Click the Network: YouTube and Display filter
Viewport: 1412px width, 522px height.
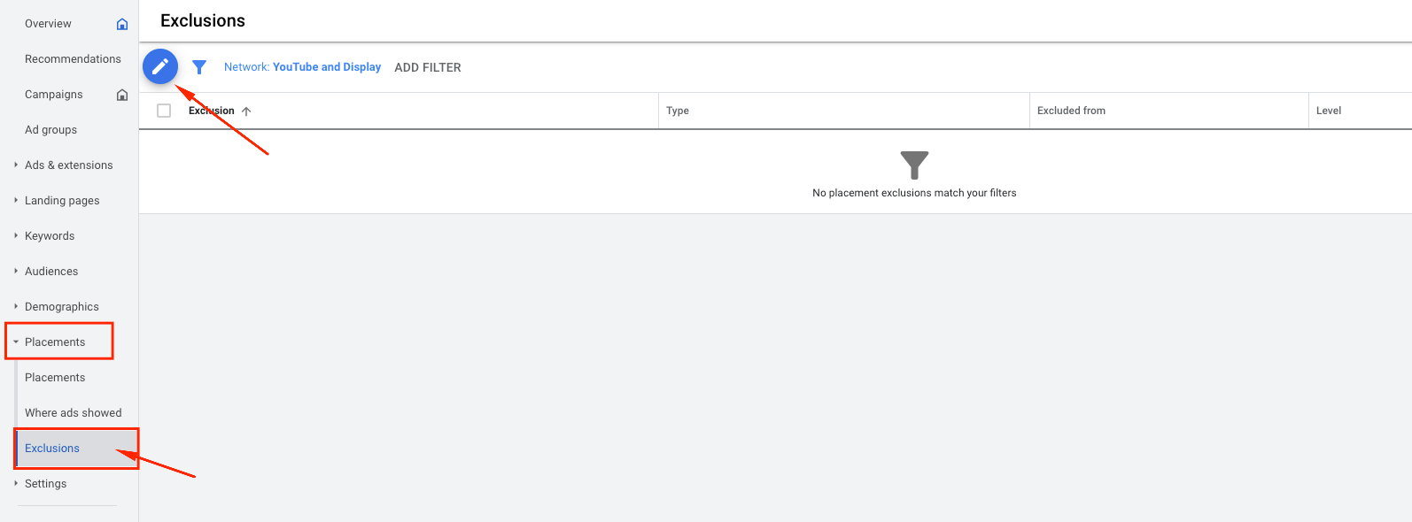302,67
